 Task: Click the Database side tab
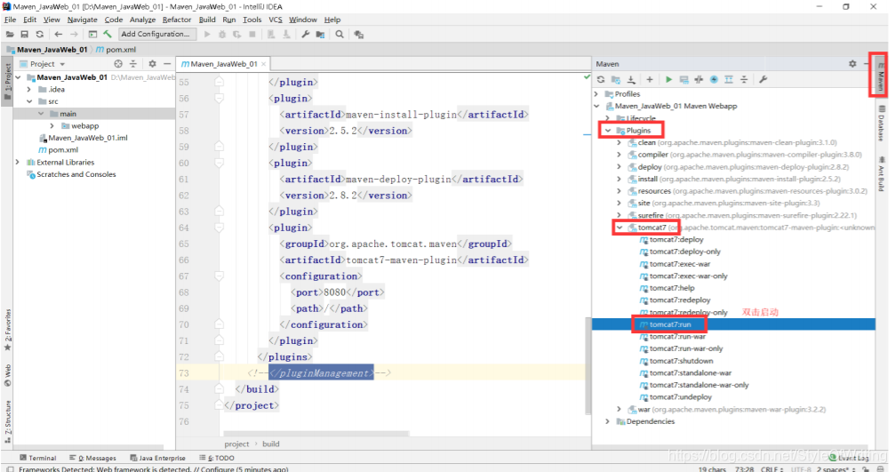[882, 124]
